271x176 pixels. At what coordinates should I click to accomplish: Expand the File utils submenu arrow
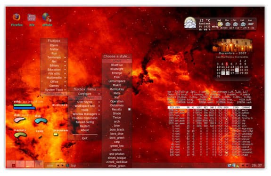(x=65, y=74)
